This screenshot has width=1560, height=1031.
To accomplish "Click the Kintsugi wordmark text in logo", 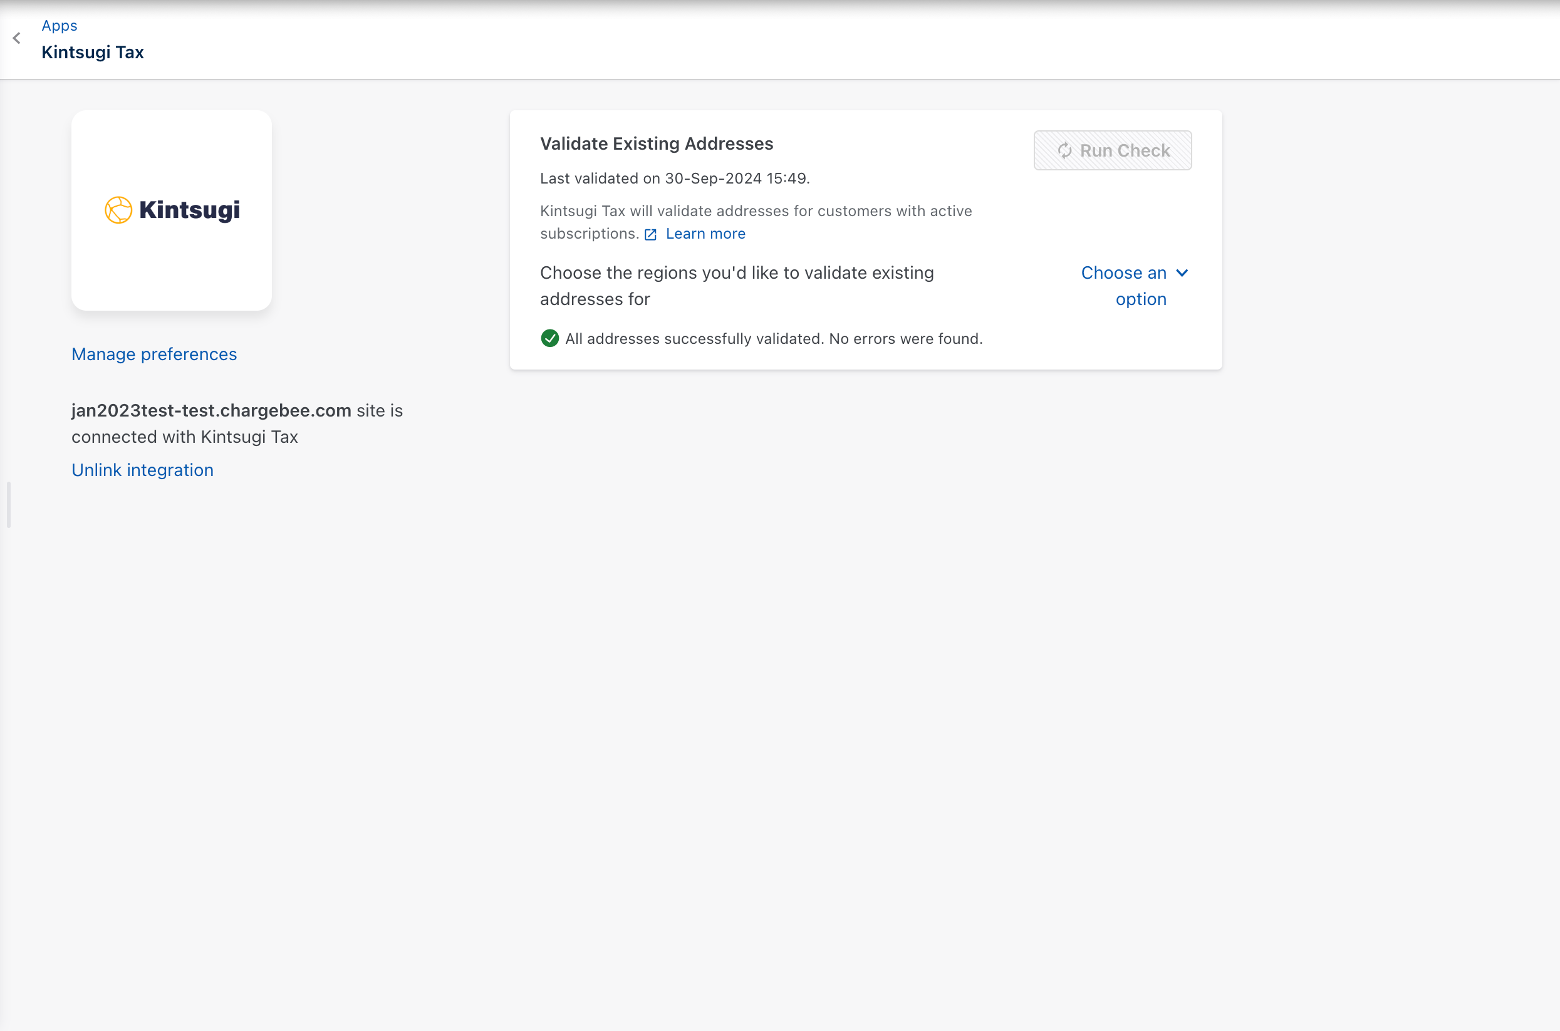I will 189,210.
